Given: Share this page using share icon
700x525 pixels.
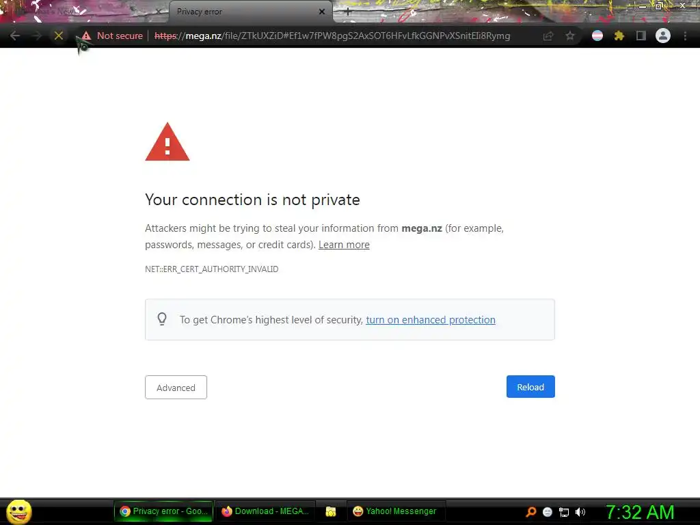Looking at the screenshot, I should (548, 36).
